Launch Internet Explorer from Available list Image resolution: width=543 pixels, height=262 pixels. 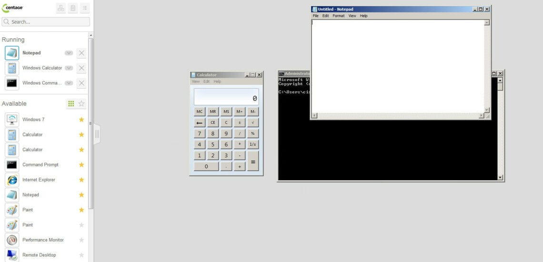(x=12, y=180)
